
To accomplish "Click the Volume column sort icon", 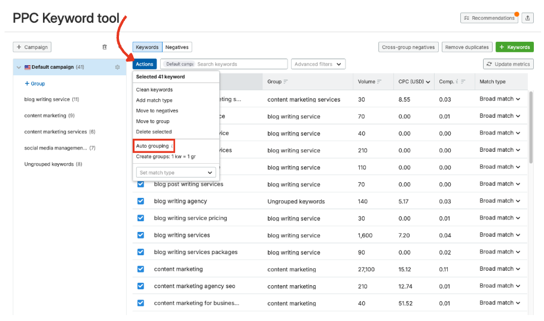I will pos(380,82).
